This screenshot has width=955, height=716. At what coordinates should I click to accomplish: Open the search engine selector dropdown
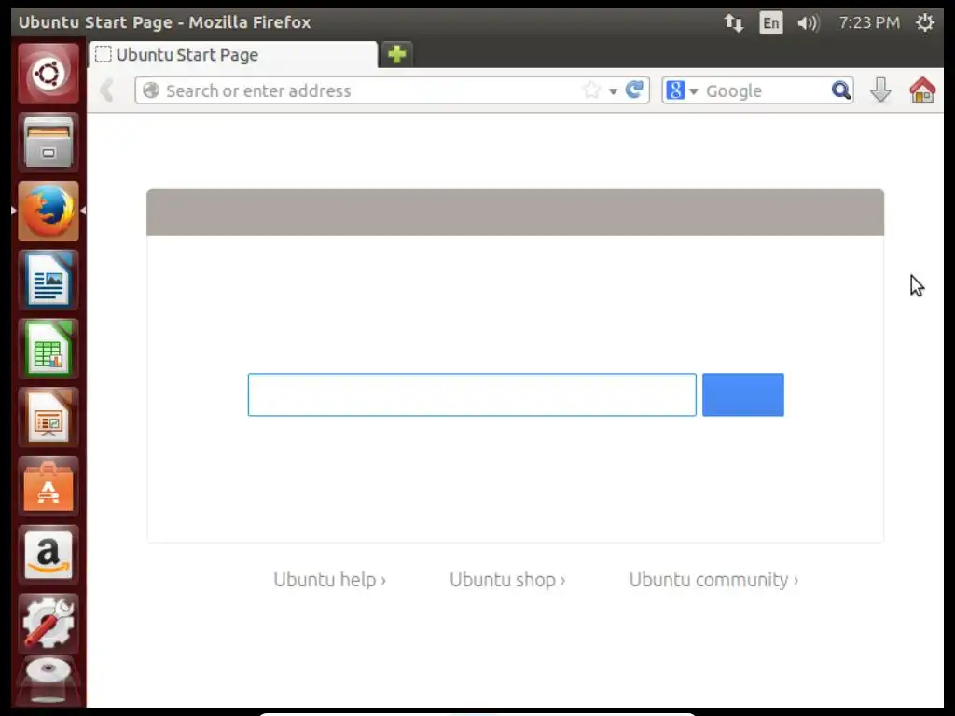coord(682,90)
